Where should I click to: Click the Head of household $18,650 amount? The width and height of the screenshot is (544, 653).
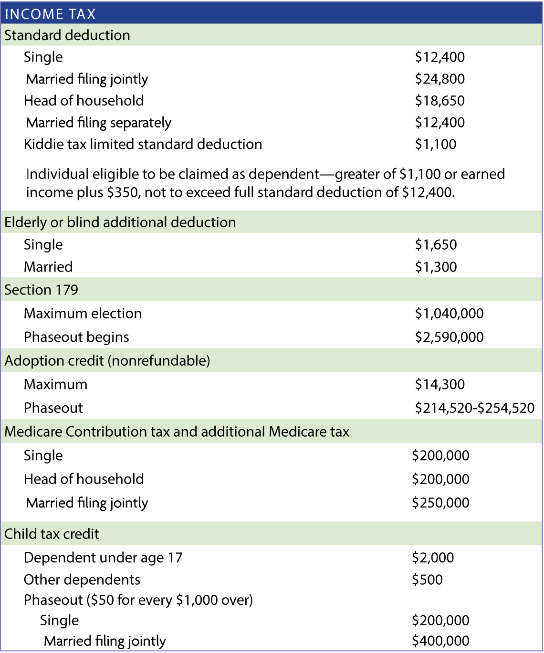pos(439,101)
